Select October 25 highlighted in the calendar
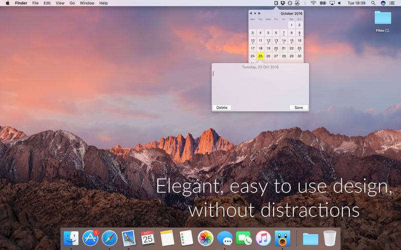The image size is (401, 250). point(261,56)
